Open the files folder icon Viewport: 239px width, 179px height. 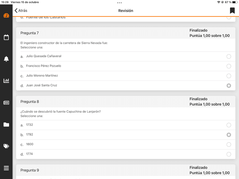[6, 124]
